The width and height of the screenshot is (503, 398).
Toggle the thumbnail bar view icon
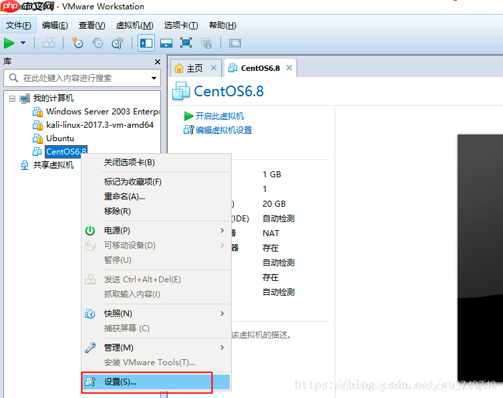point(166,43)
